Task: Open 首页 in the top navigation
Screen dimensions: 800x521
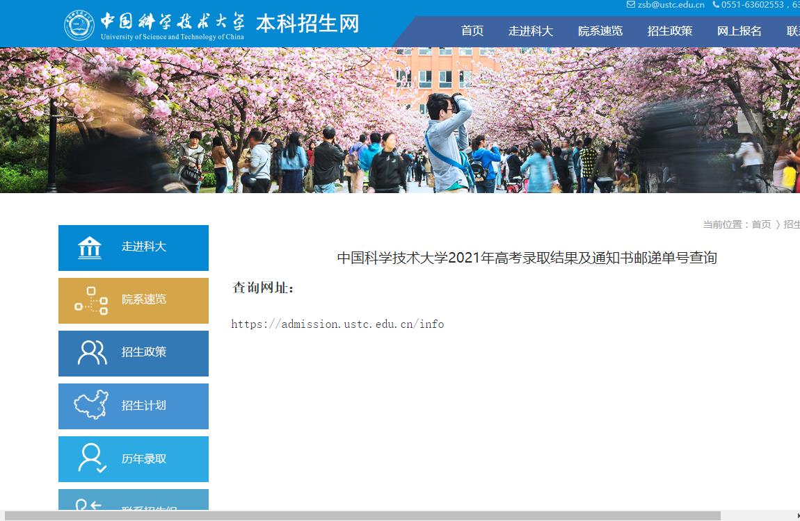Action: [x=472, y=31]
